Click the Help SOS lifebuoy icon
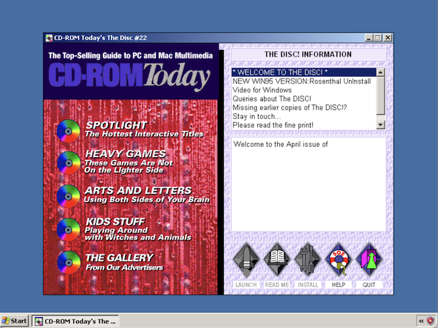The width and height of the screenshot is (438, 328). [338, 260]
